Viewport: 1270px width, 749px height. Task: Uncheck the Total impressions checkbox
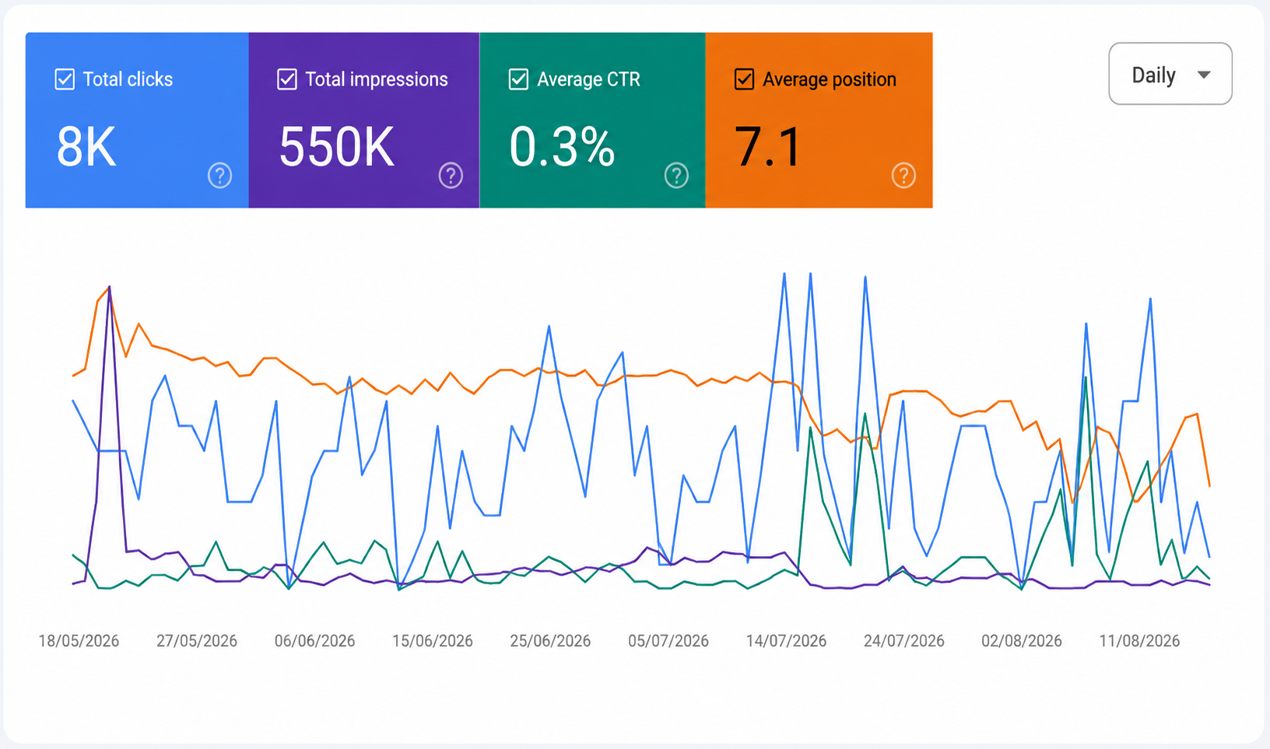[287, 79]
